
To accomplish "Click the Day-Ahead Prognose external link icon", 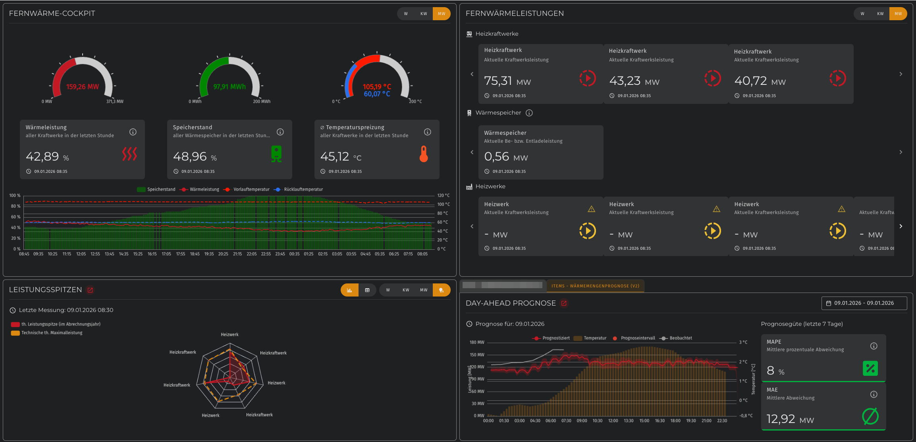I will [563, 304].
